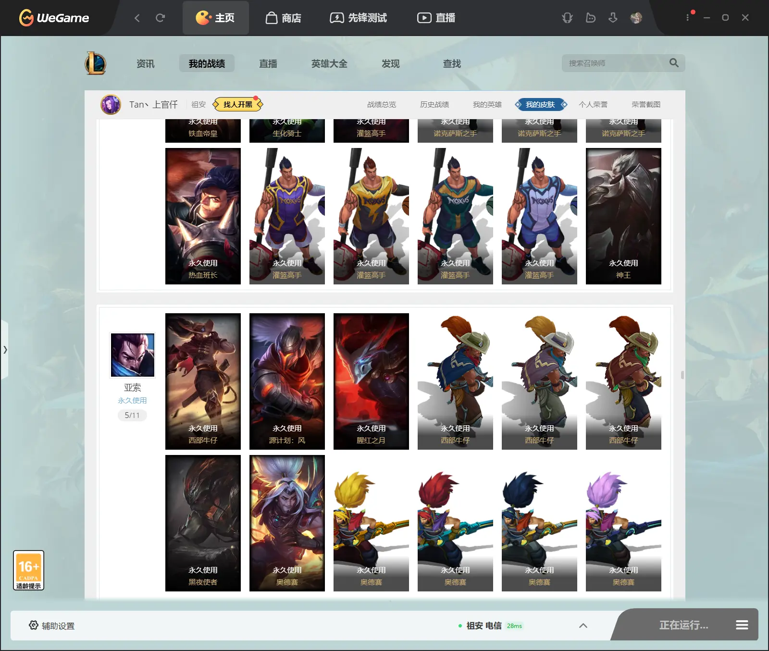The height and width of the screenshot is (651, 769).
Task: Click the microphone voice icon
Action: [x=567, y=18]
